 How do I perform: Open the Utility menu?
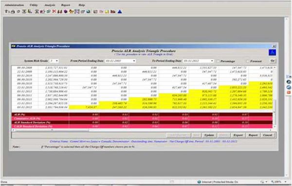[34, 5]
